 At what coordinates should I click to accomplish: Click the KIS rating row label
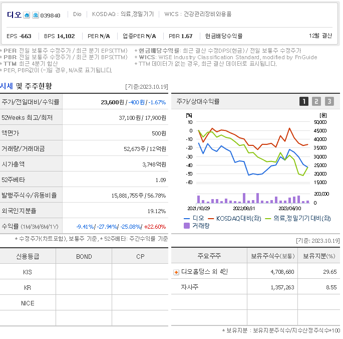coord(28,272)
